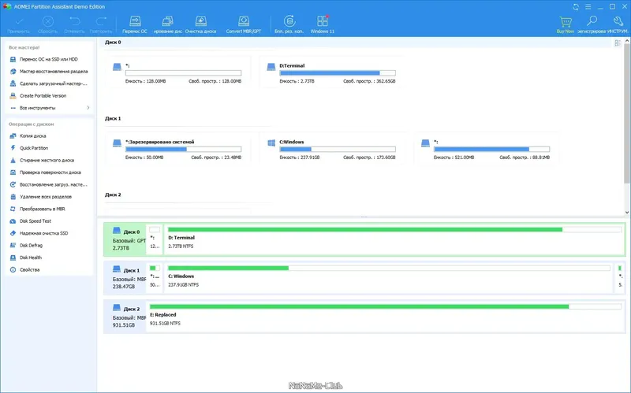Select the unnamed 521.00MB partition card on Диск 1
This screenshot has height=393, width=631.
click(486, 149)
